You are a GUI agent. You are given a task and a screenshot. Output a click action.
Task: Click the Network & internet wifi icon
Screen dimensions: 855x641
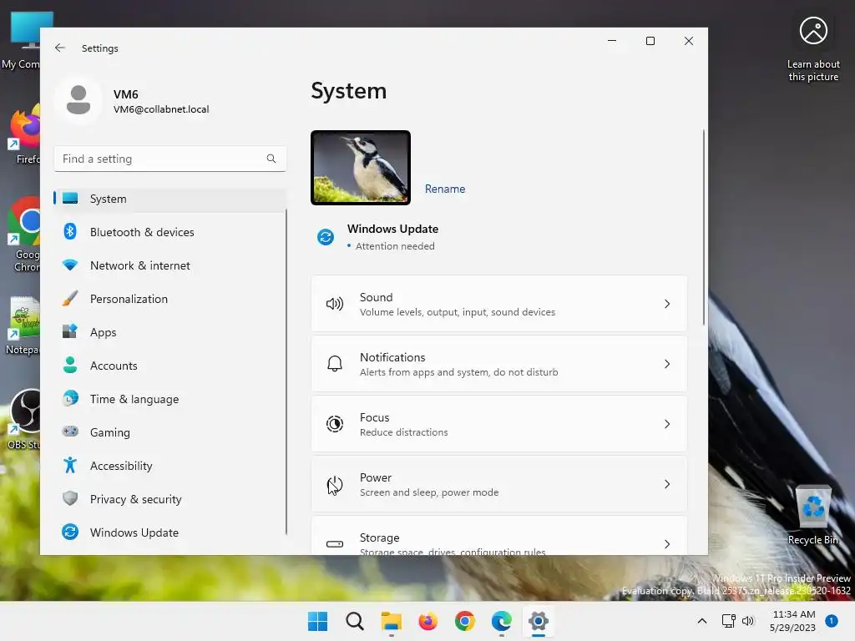(70, 265)
